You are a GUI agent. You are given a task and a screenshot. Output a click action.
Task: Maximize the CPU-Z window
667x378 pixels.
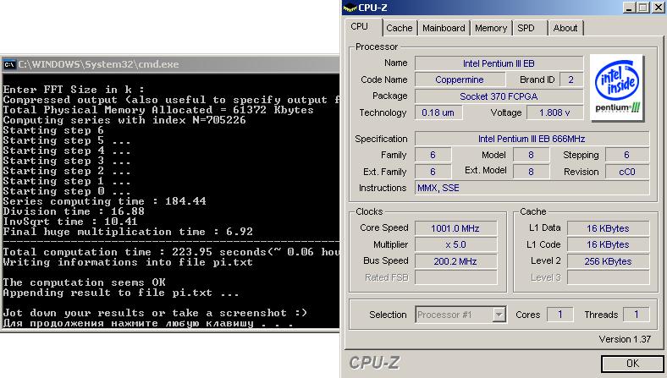tap(643, 8)
